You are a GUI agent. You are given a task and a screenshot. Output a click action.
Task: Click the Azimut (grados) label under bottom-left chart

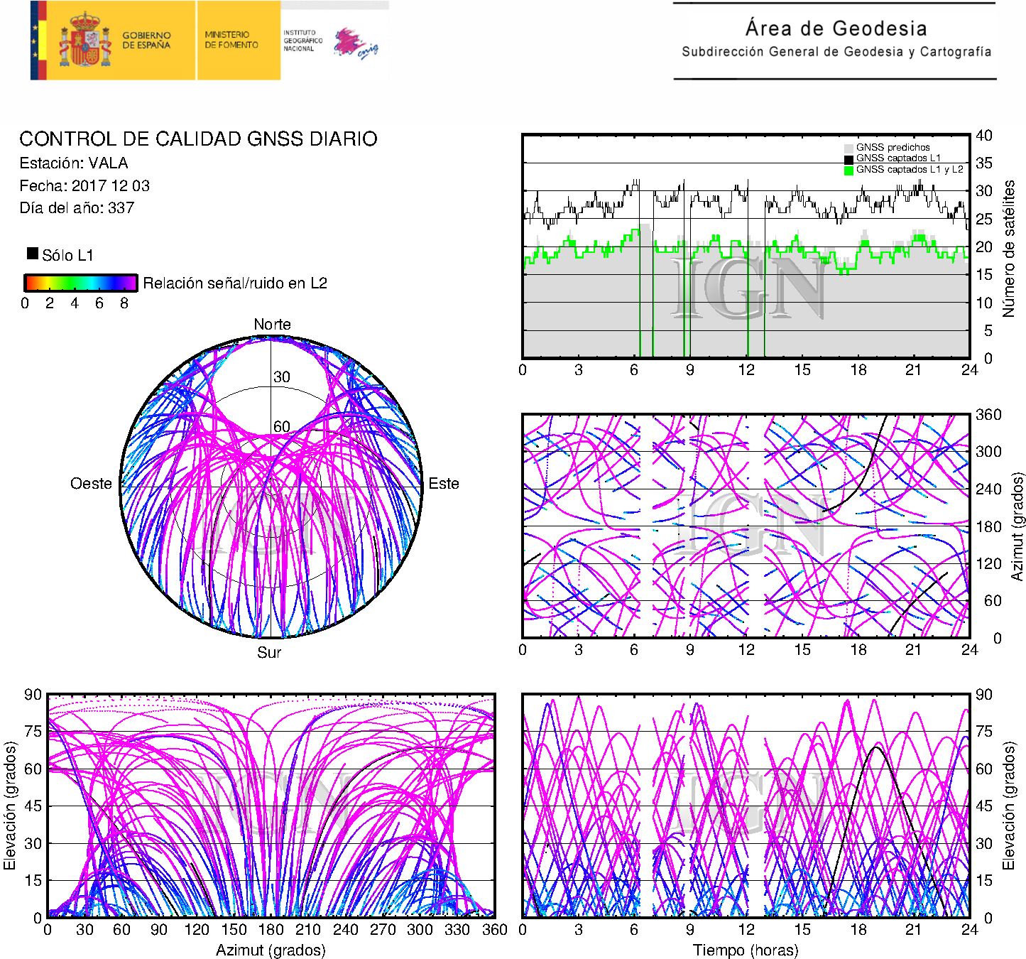click(271, 950)
